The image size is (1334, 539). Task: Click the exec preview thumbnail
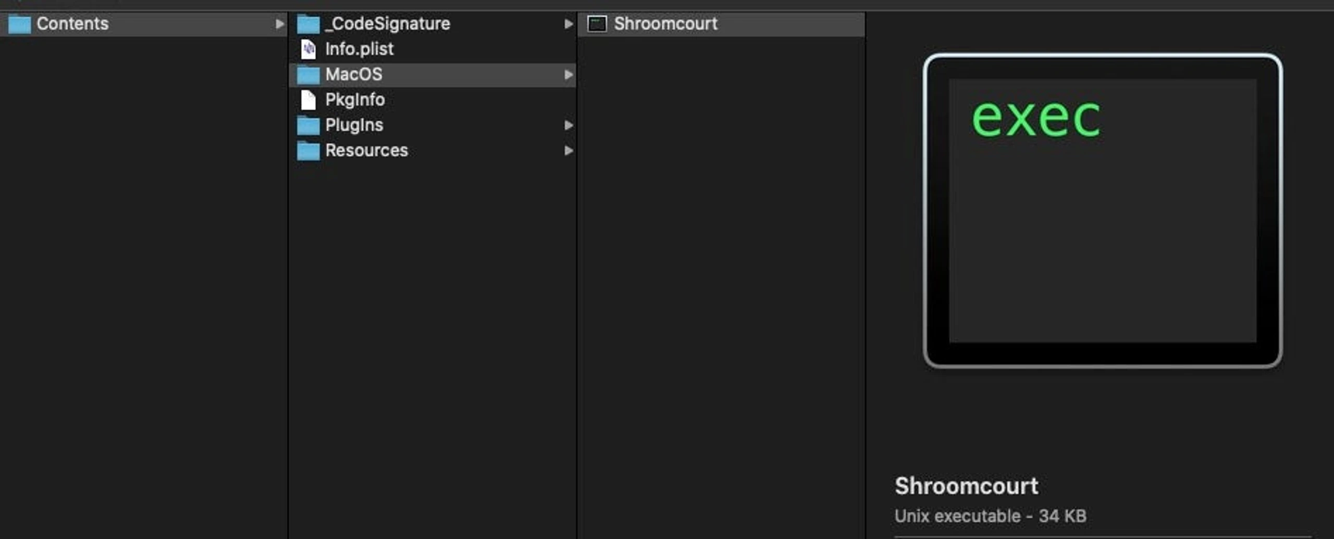1103,211
